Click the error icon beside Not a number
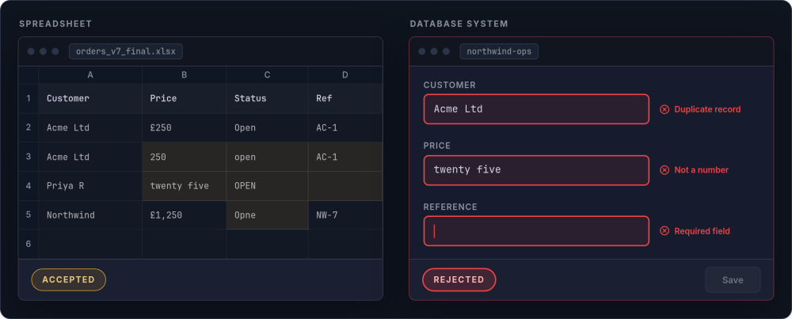The height and width of the screenshot is (319, 792). click(x=664, y=170)
